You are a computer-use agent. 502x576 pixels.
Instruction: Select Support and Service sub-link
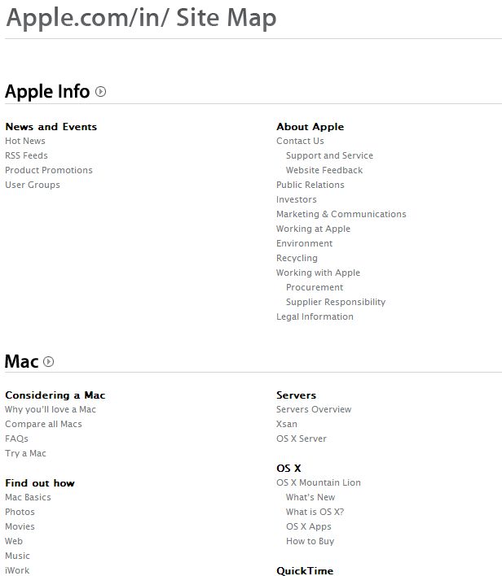pos(329,155)
